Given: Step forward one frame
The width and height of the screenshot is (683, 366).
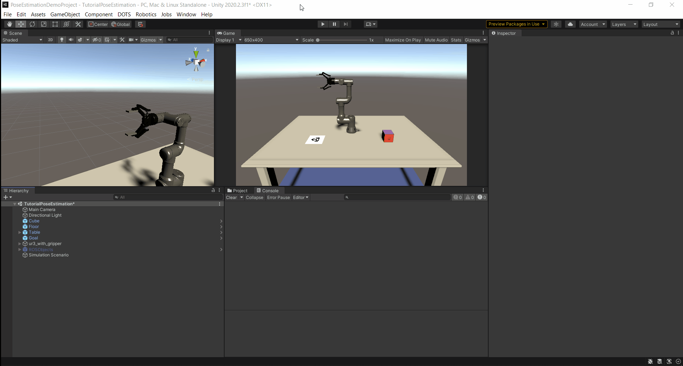Looking at the screenshot, I should pos(345,24).
